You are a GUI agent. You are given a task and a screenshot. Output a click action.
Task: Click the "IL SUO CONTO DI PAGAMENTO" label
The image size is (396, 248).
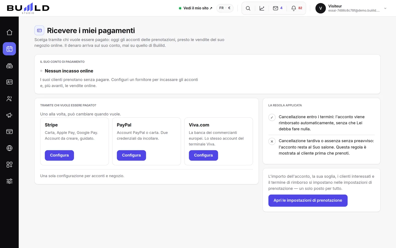tap(62, 62)
